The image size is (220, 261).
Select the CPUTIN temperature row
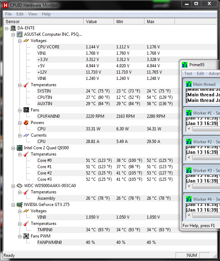[108, 97]
